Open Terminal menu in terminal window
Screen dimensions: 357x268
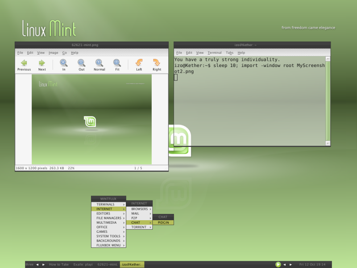tap(215, 53)
